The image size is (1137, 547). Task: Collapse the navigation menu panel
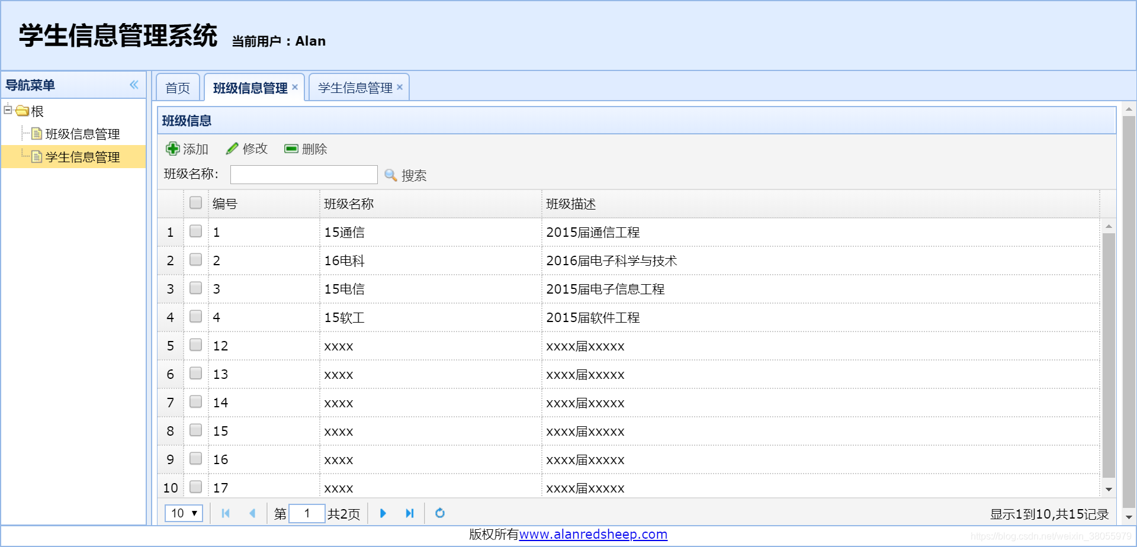pos(134,85)
